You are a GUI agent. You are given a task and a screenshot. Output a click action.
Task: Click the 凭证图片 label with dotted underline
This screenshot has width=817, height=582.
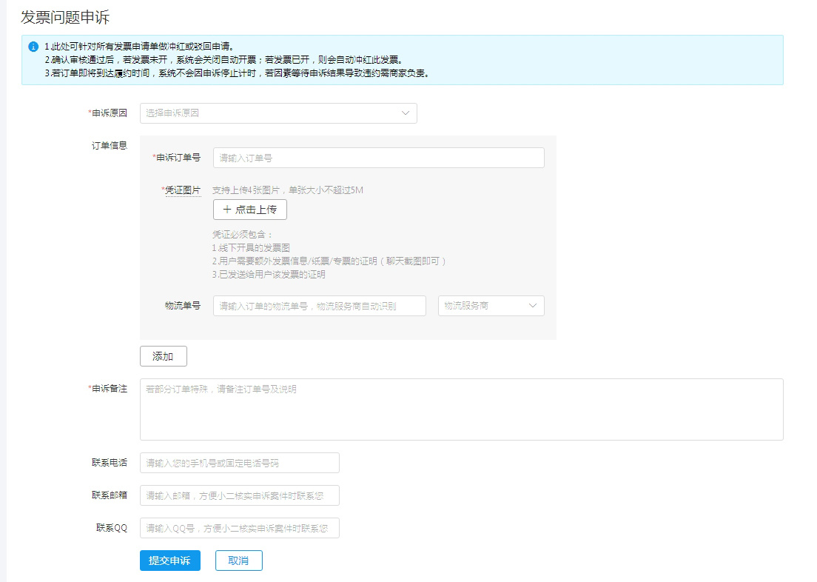coord(183,190)
